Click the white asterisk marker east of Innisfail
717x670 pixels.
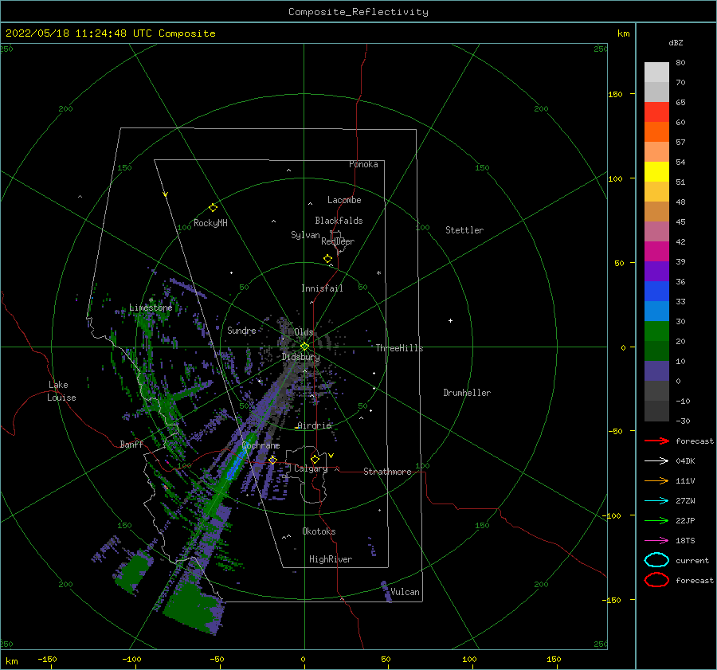[x=378, y=273]
